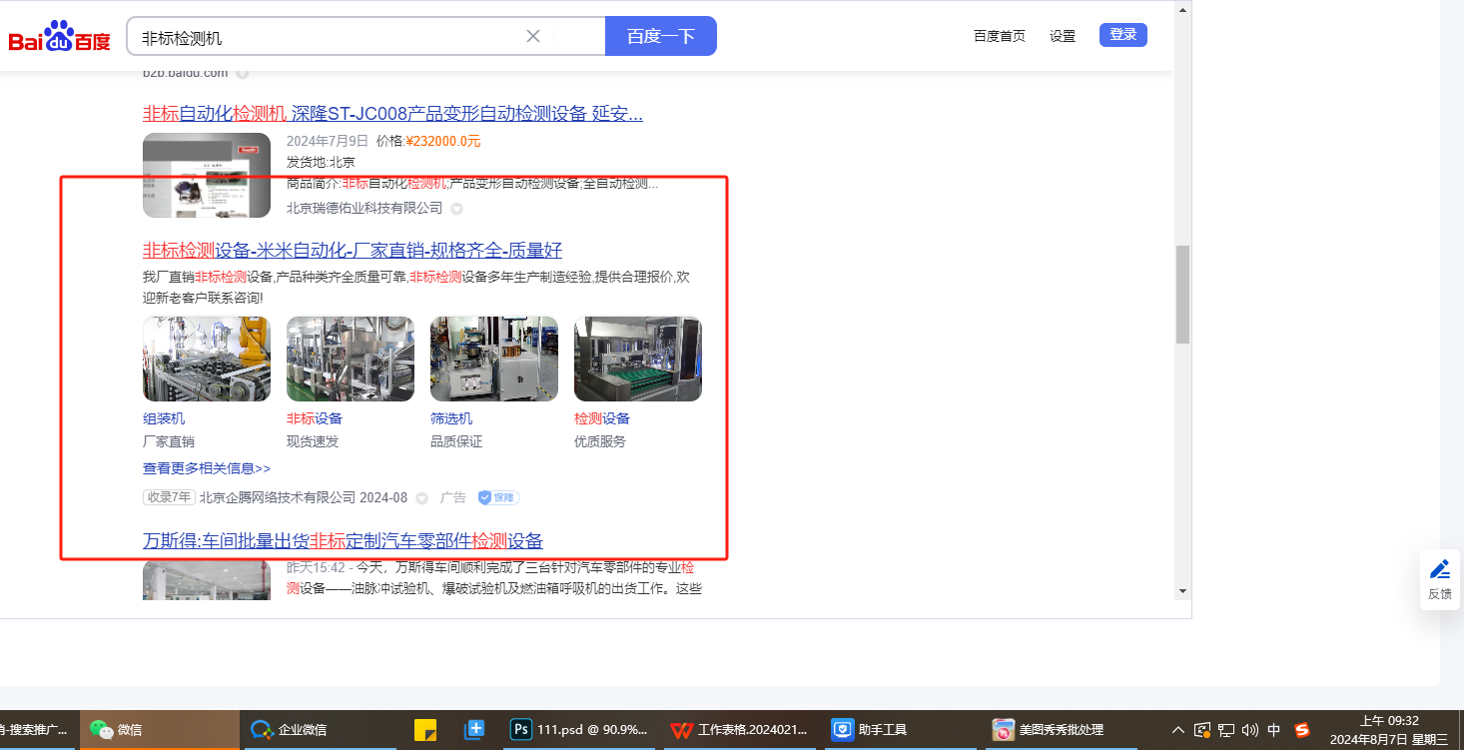
Task: Click the 登录 button
Action: (x=1123, y=35)
